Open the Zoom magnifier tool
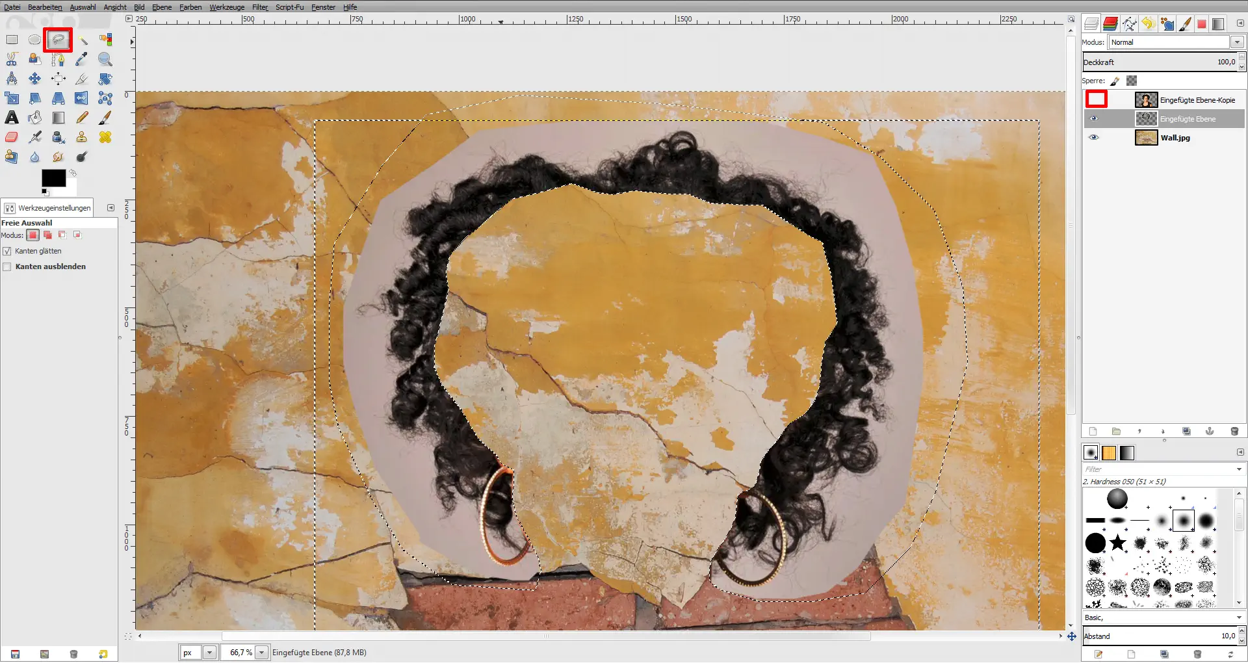 pyautogui.click(x=105, y=59)
